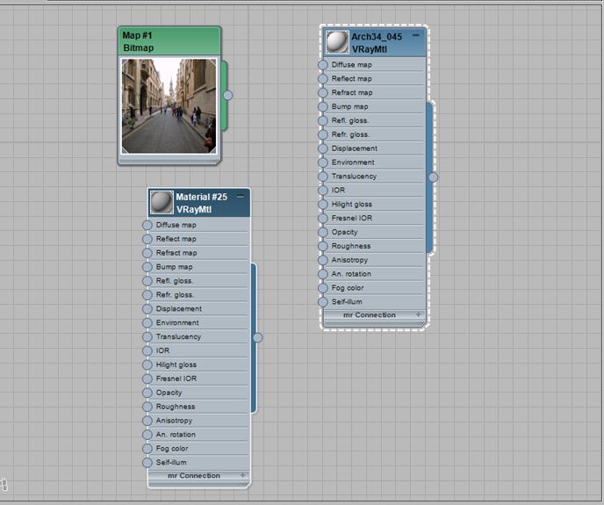Click Opacity input socket on Arch34_045

tap(323, 232)
